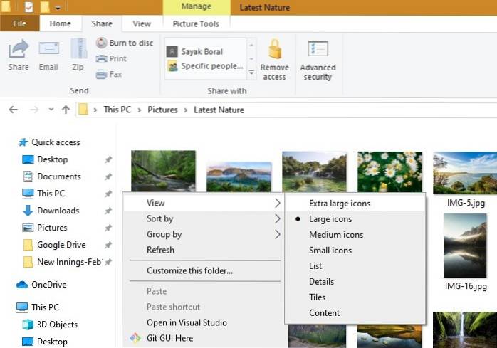Viewport: 497px width, 348px height.
Task: Choose Extra large icons view
Action: [x=340, y=204]
